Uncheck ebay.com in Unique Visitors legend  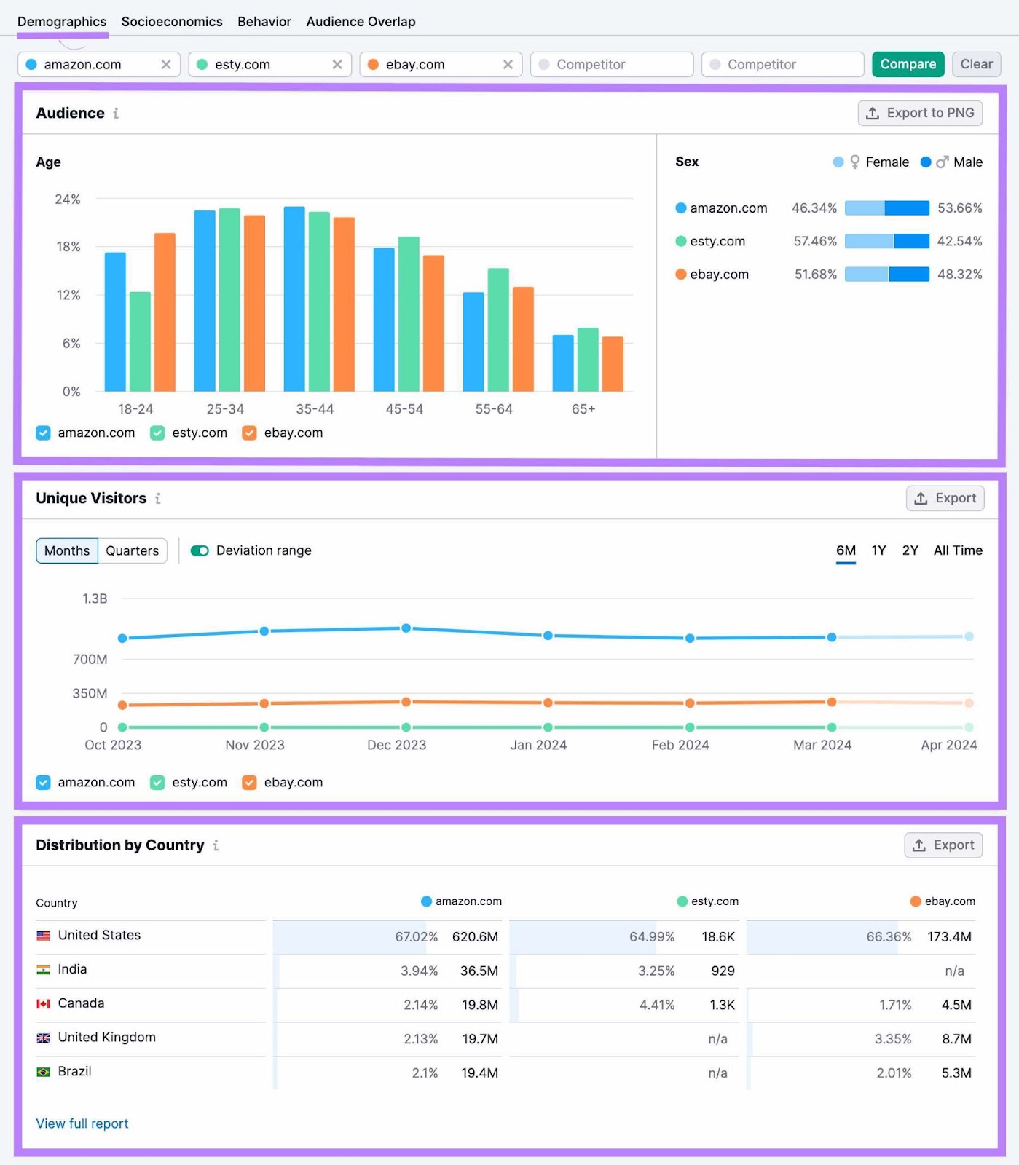(x=249, y=783)
